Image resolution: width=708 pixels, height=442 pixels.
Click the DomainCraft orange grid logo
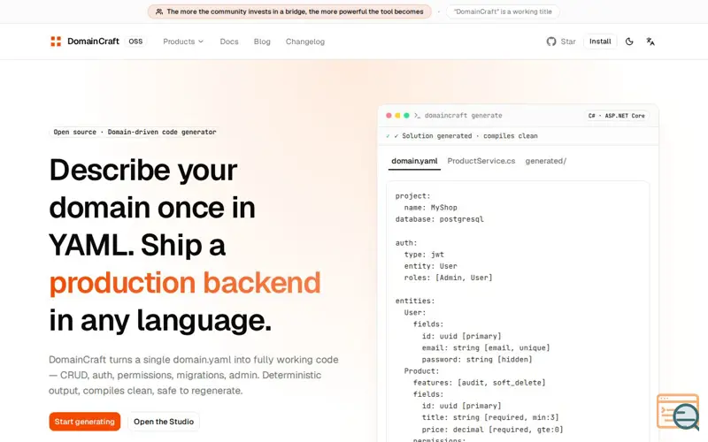point(56,42)
